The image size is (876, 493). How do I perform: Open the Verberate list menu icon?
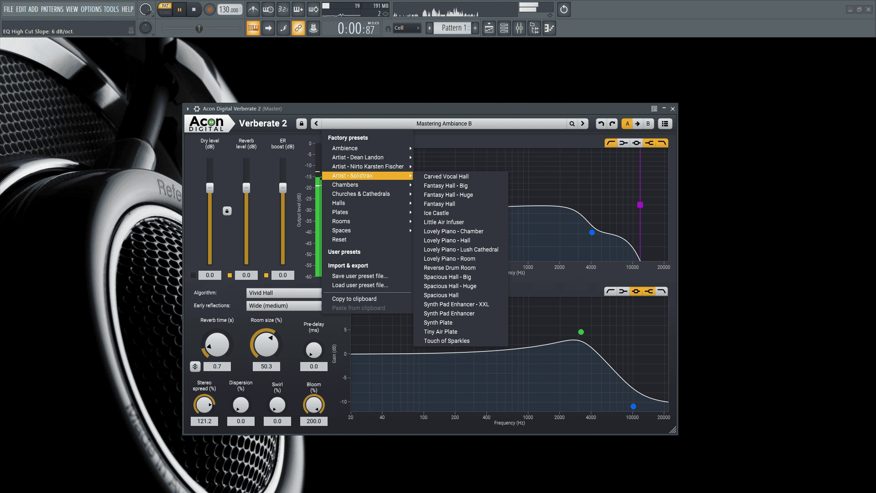coord(665,124)
